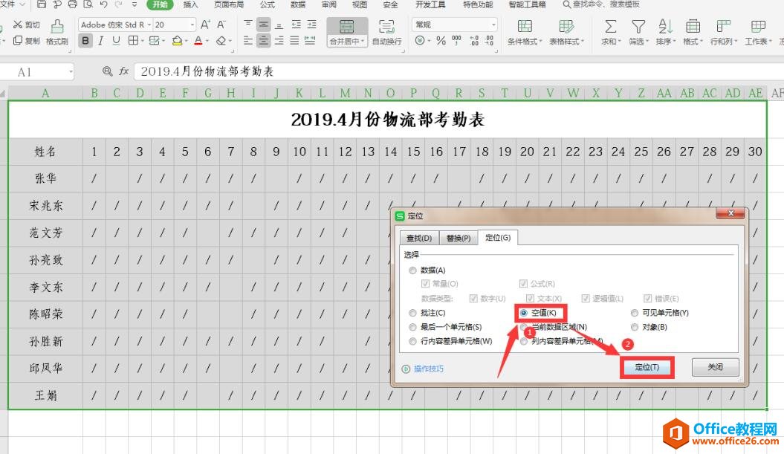Click the Print icon in quick access toolbar
Screen dimensions: 784x454
[73, 4]
